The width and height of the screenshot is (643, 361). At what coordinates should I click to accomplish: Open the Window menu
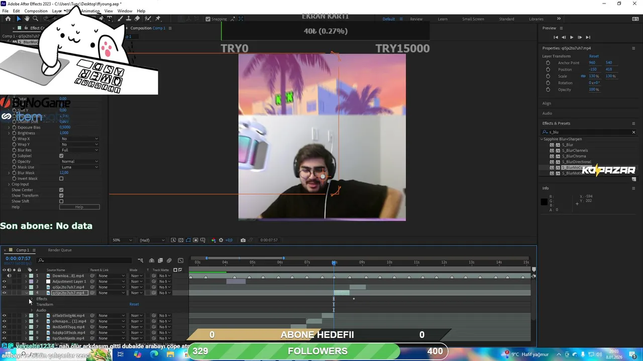pyautogui.click(x=125, y=11)
